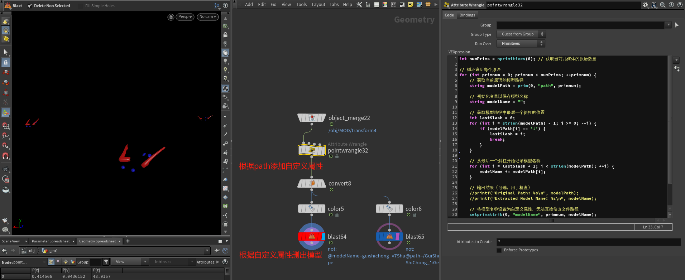Screen dimensions: 685x280
Task: Click the group filter funnel icon
Action: click(x=106, y=262)
